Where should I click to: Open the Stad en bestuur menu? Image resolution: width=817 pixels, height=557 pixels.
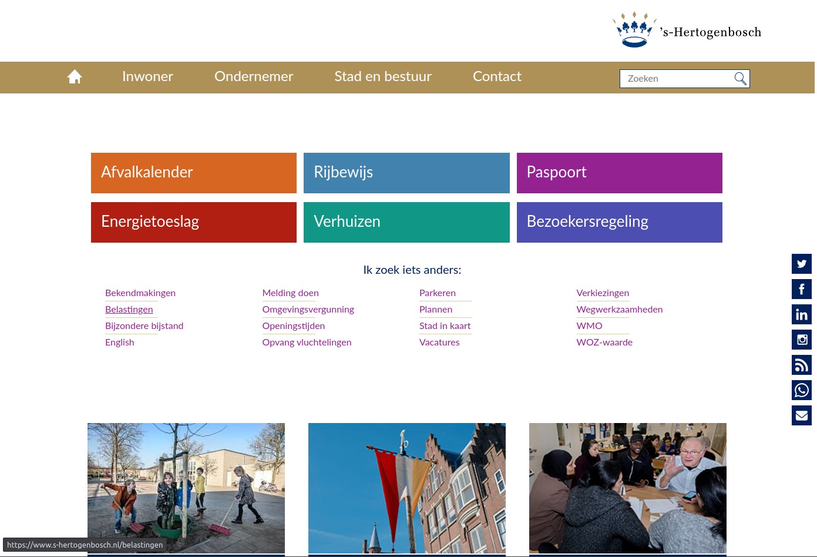(x=383, y=76)
